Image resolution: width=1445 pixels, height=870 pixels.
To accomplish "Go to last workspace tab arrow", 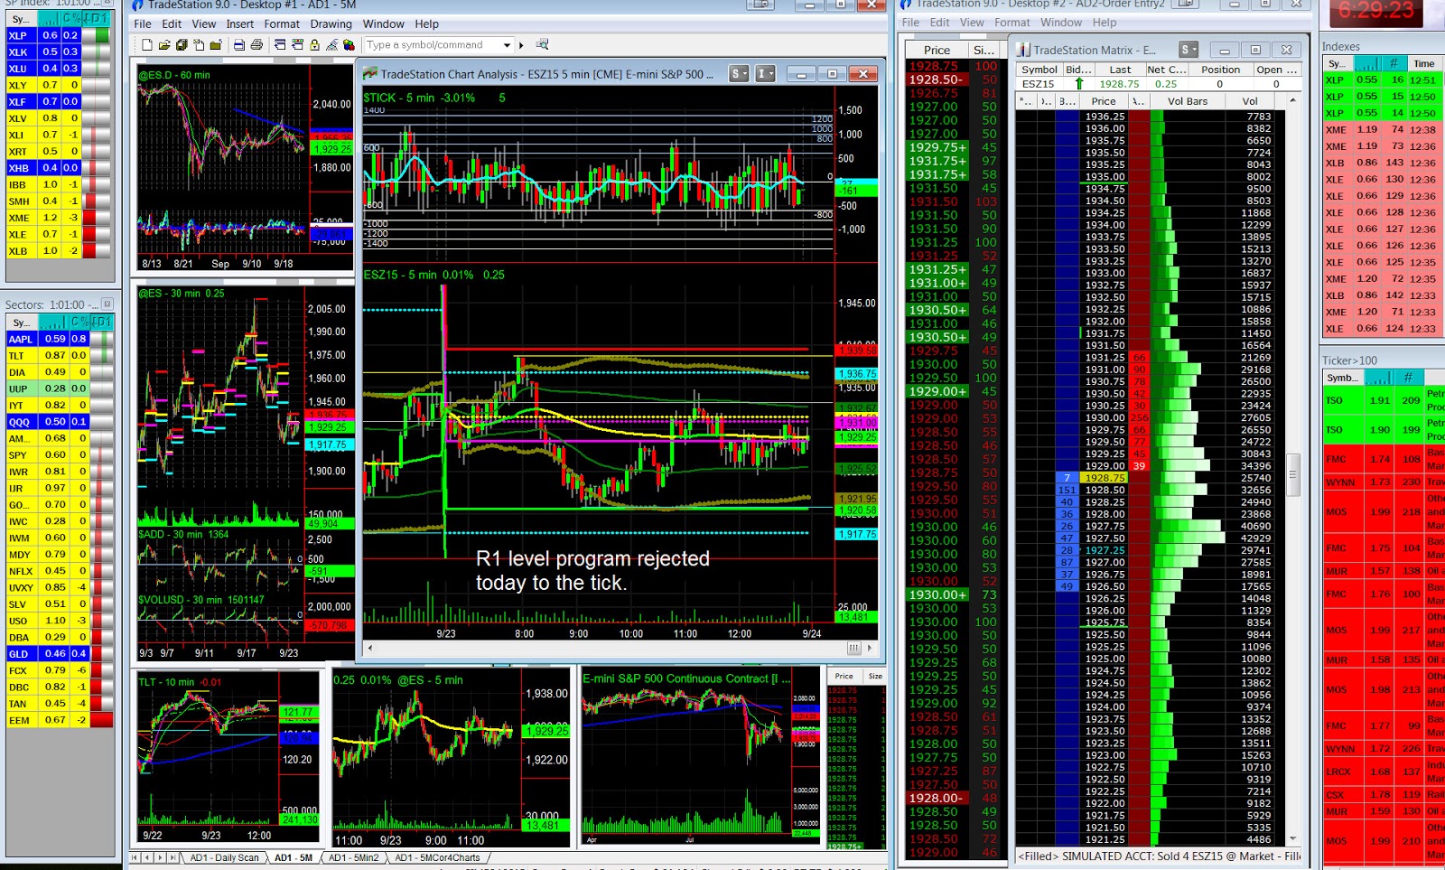I will tap(173, 857).
